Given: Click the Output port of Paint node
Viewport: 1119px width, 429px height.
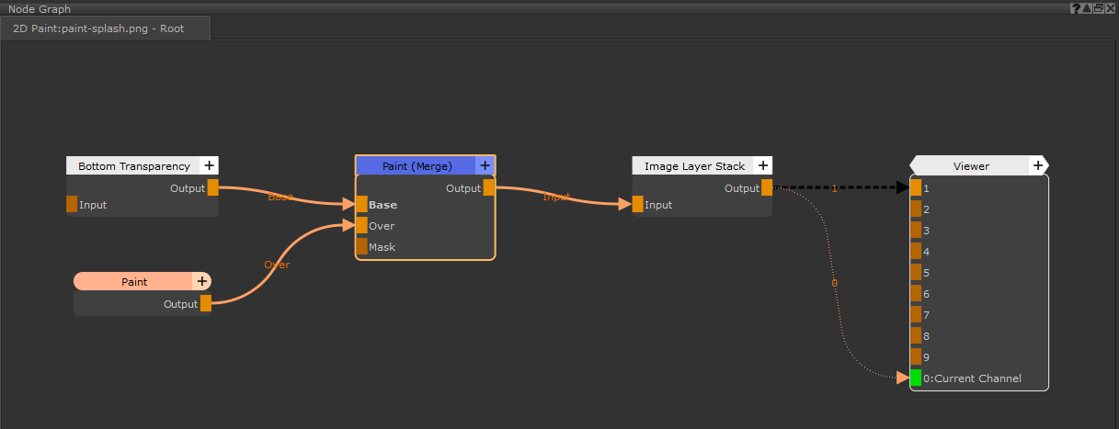Looking at the screenshot, I should click(206, 304).
